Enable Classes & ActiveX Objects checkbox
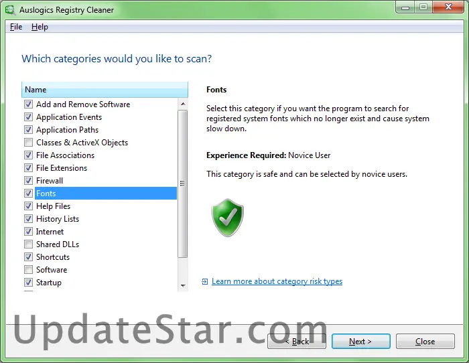 [x=28, y=143]
